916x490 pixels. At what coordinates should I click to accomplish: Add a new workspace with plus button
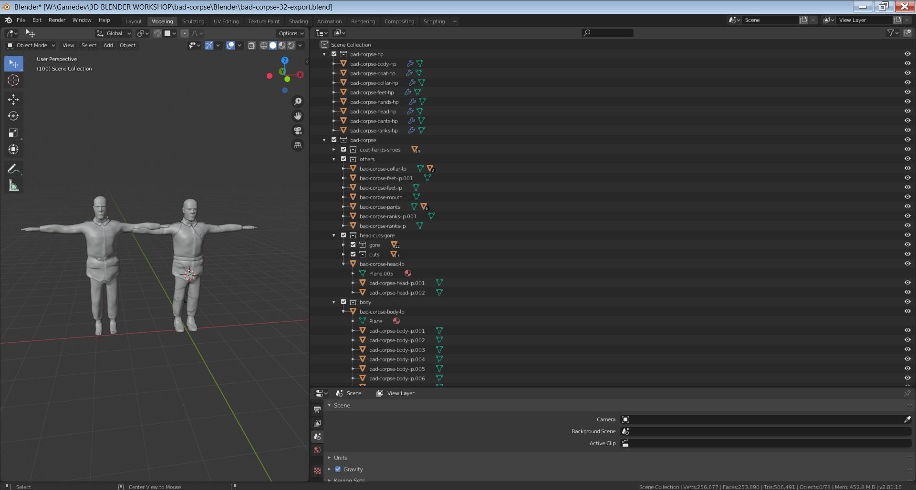pos(455,21)
